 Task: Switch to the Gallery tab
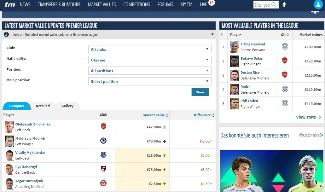click(67, 106)
